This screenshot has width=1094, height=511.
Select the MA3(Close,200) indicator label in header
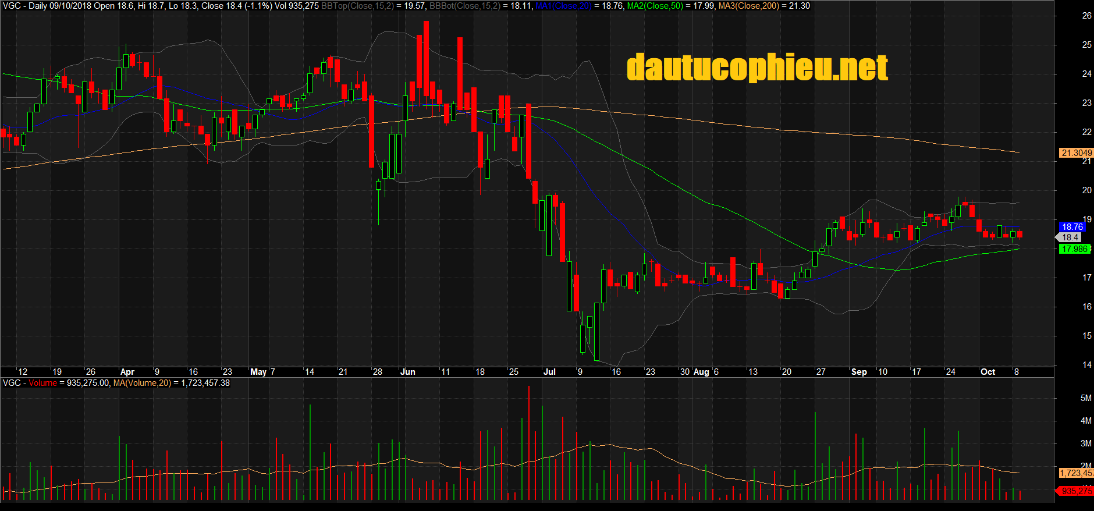click(749, 6)
